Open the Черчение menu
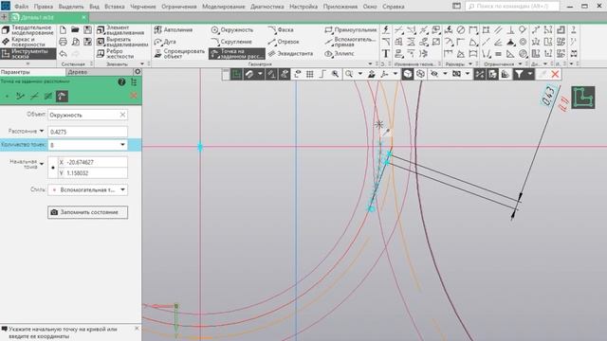The image size is (607, 341). pos(143,7)
